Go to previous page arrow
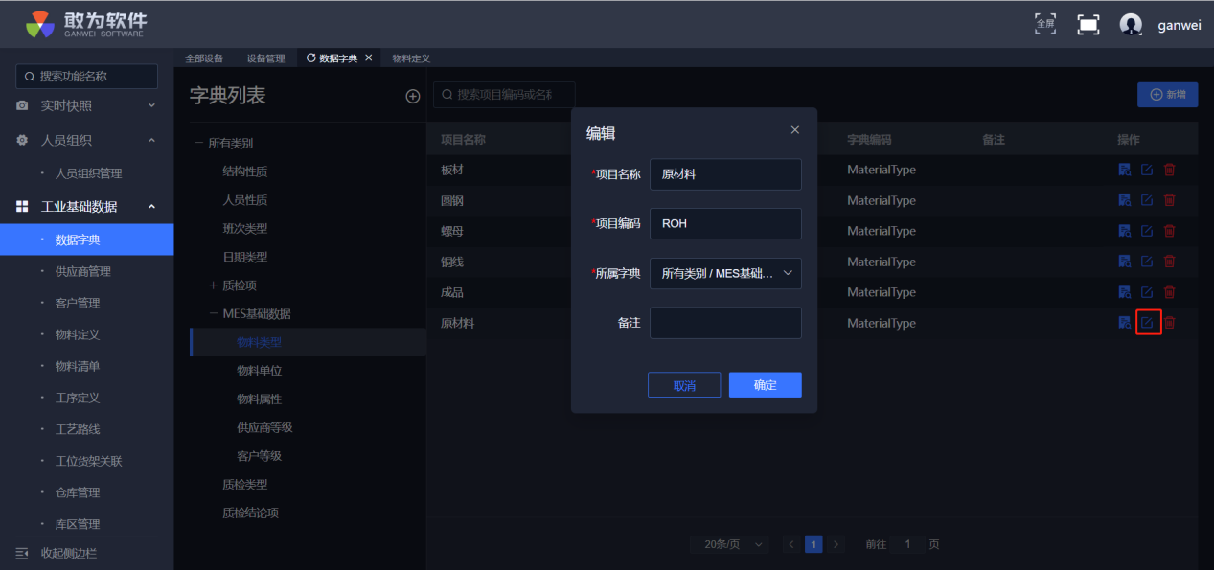Image resolution: width=1214 pixels, height=570 pixels. (x=791, y=544)
